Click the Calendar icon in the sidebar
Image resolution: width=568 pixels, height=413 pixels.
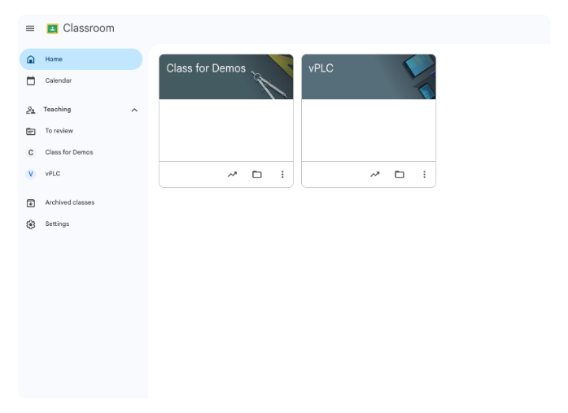31,80
